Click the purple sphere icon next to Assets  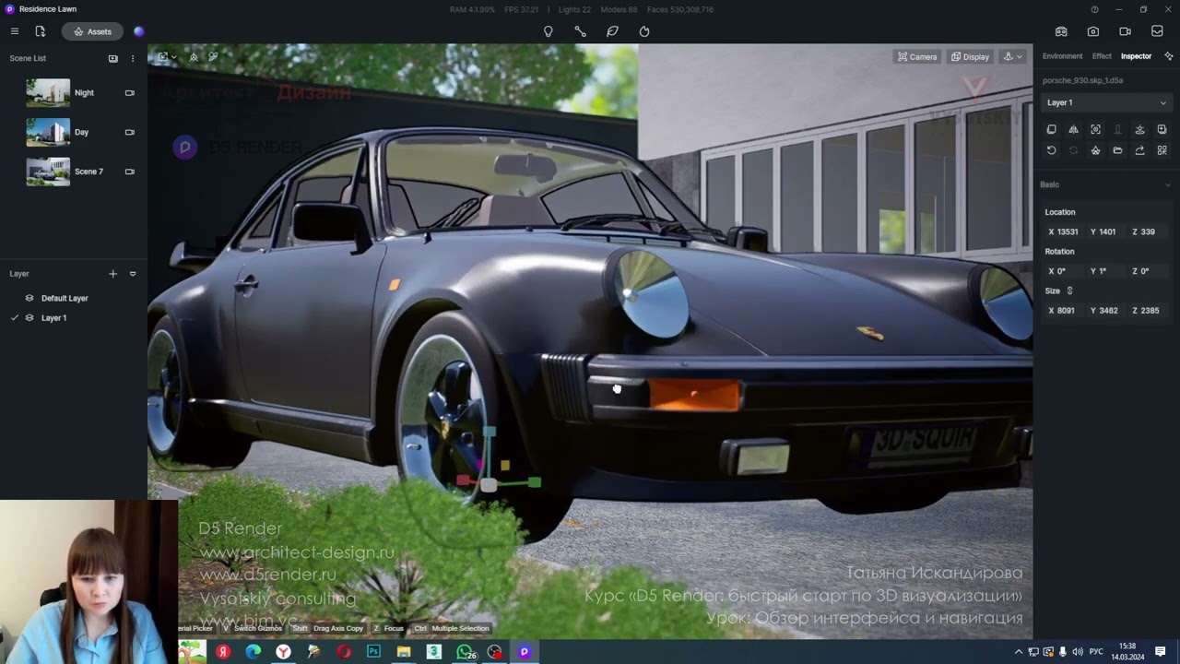tap(139, 31)
